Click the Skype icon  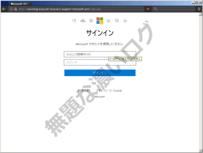pyautogui.click(x=117, y=21)
